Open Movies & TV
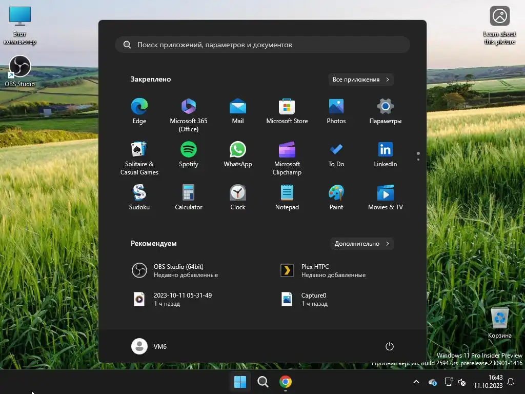 pyautogui.click(x=386, y=198)
